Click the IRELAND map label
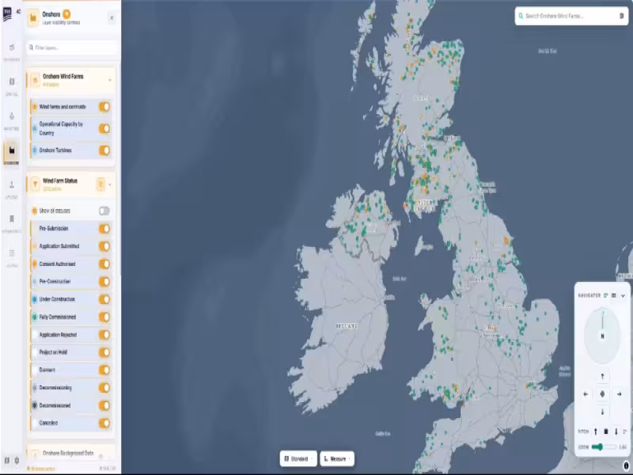The image size is (633, 475). 347,326
